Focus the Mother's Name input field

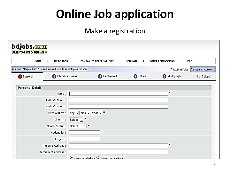119,106
